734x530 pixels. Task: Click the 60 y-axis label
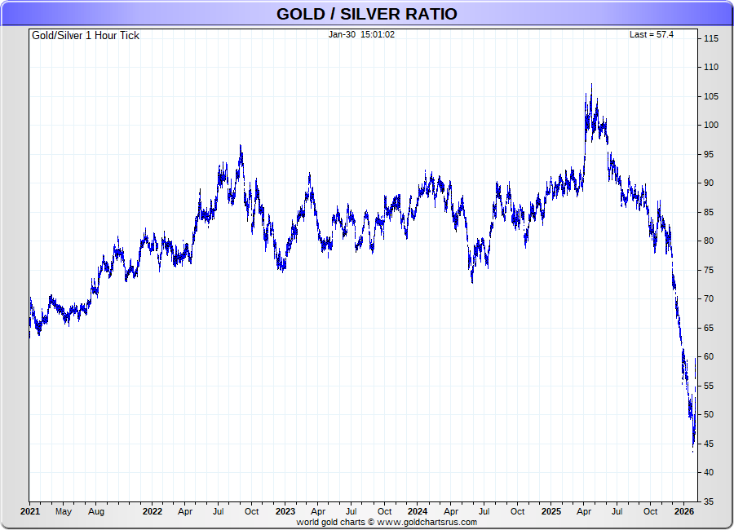pyautogui.click(x=709, y=357)
